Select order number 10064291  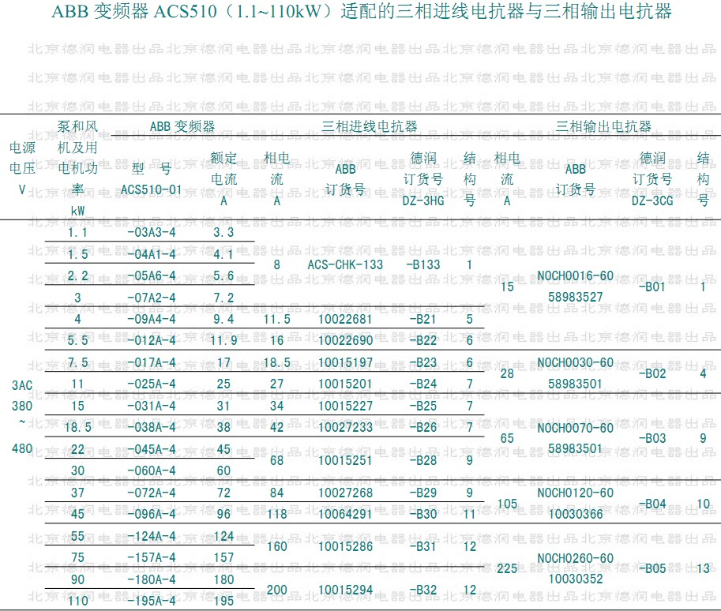point(345,514)
